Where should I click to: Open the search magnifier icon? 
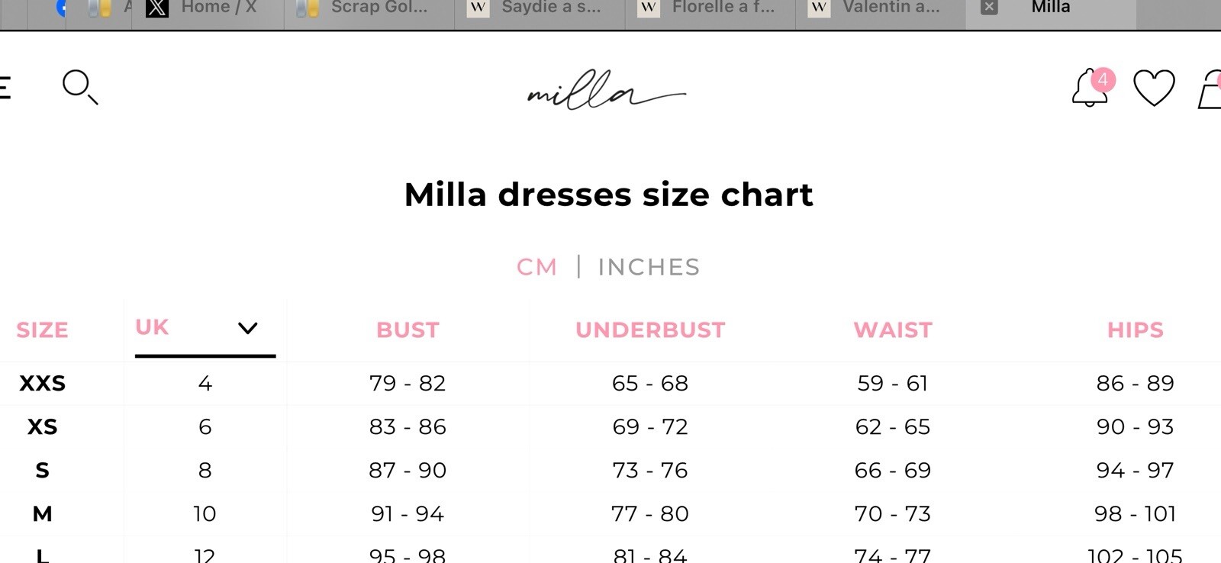click(x=80, y=88)
